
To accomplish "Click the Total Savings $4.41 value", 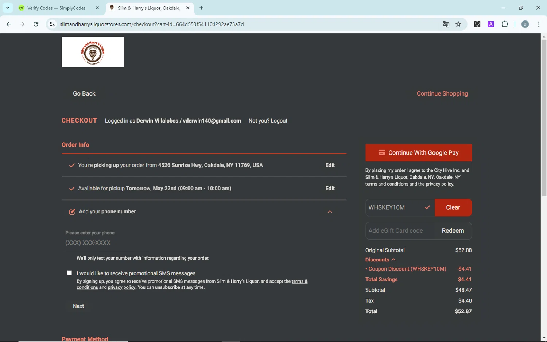I will pyautogui.click(x=465, y=280).
